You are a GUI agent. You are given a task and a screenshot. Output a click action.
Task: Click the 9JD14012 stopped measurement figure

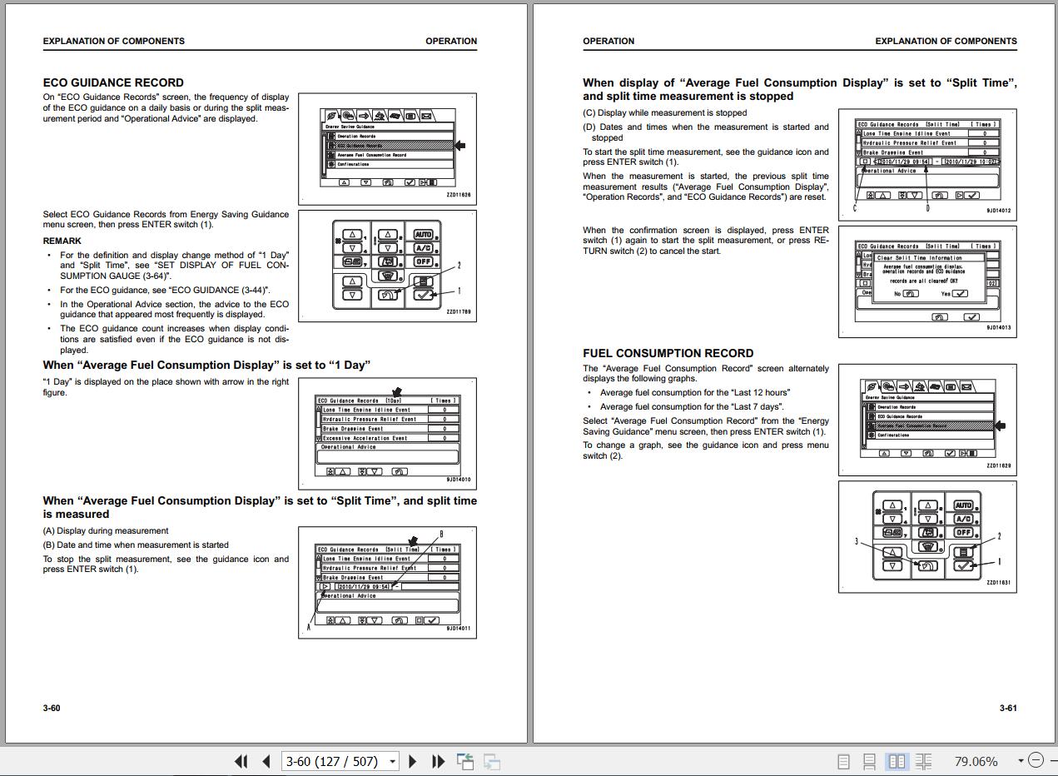(x=927, y=164)
